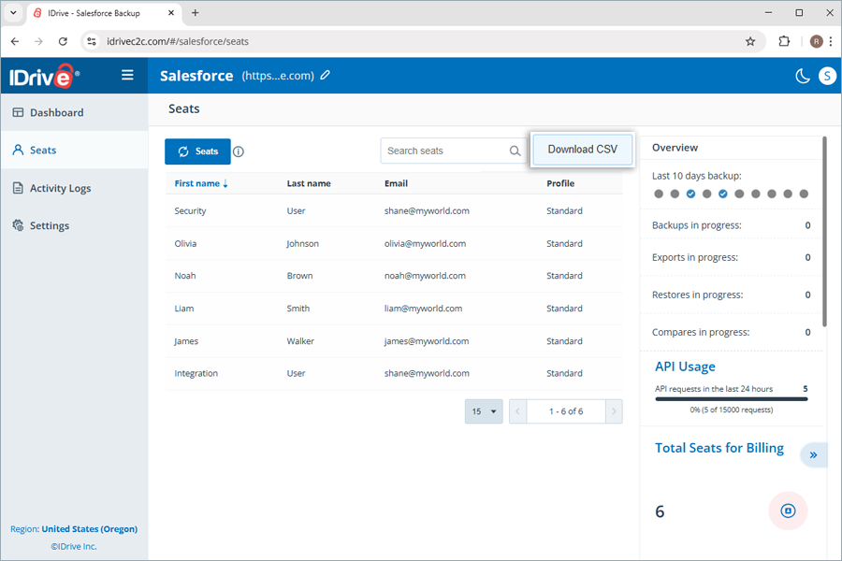Open the S account avatar menu

(827, 76)
